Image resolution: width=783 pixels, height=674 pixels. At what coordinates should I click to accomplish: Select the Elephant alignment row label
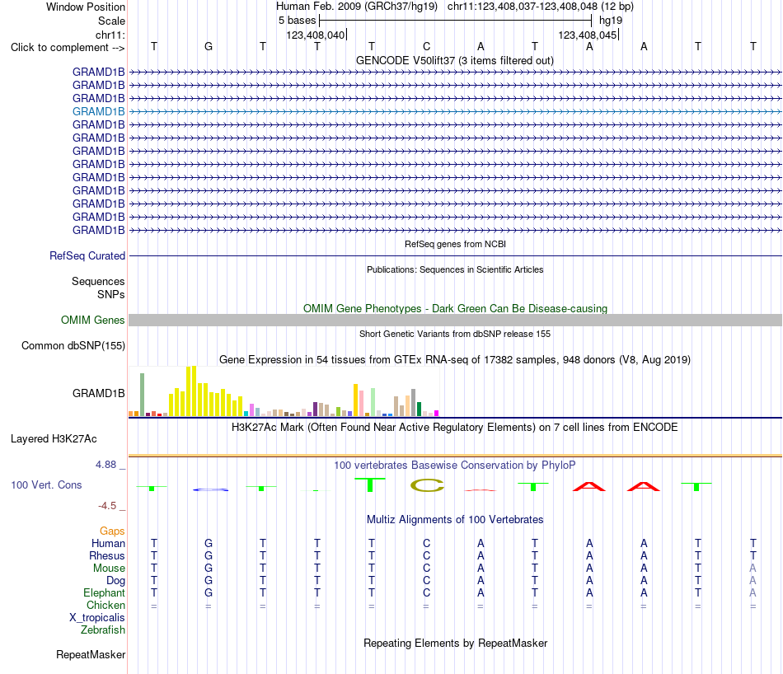[x=104, y=592]
